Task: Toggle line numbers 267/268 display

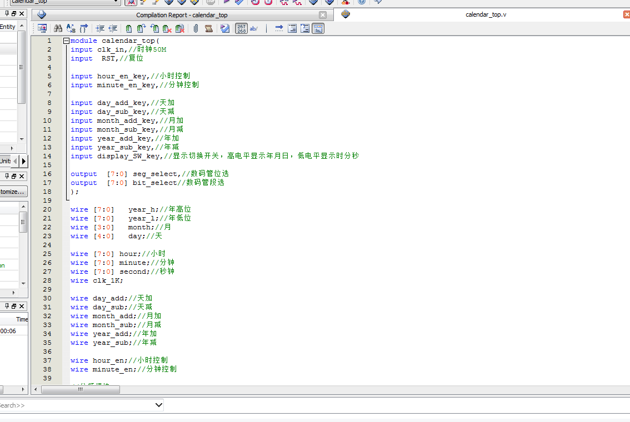Action: coord(241,28)
